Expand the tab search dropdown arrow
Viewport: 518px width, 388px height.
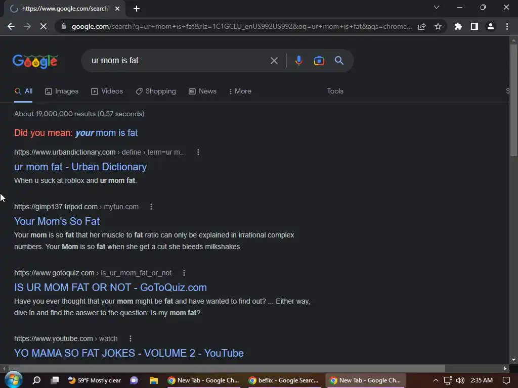pos(437,7)
